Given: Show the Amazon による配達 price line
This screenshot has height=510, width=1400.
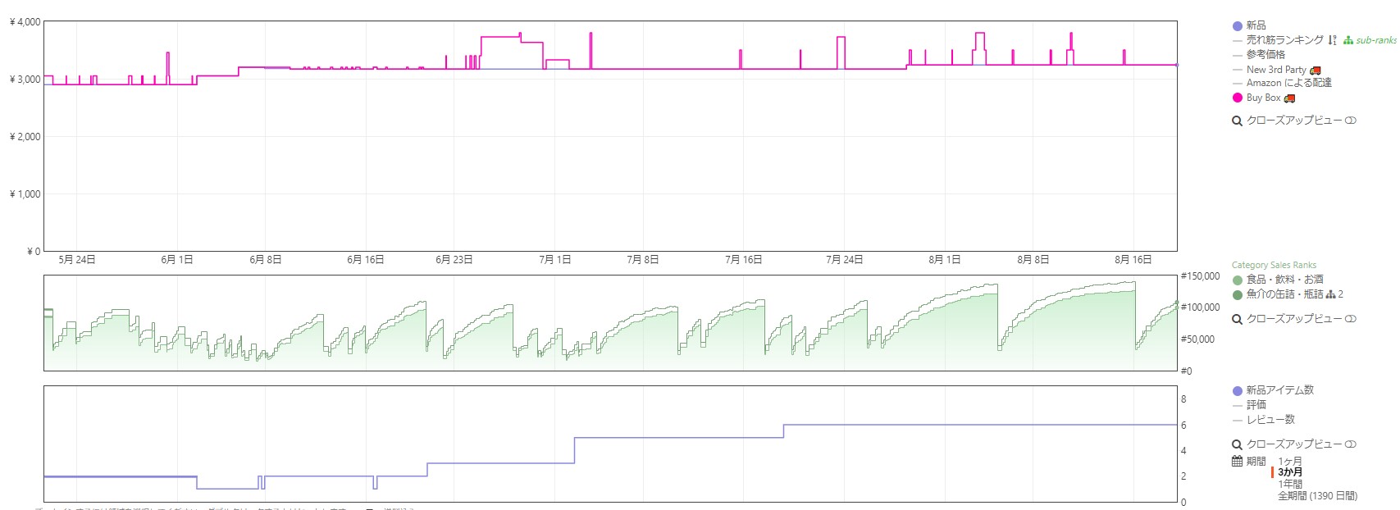Looking at the screenshot, I should (1288, 83).
